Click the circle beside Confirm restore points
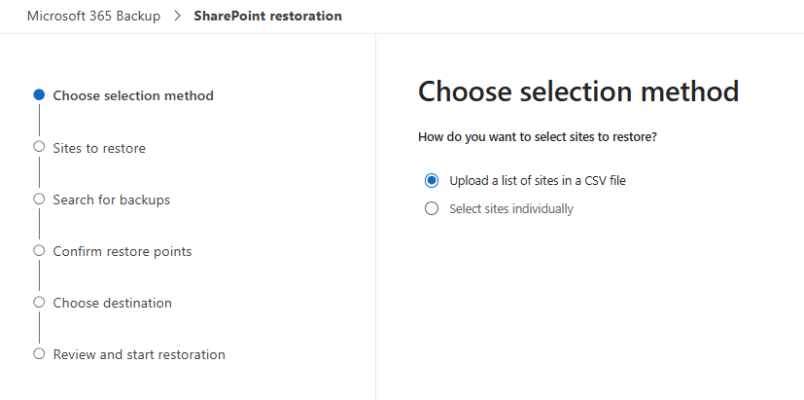Image resolution: width=804 pixels, height=400 pixels. click(39, 250)
